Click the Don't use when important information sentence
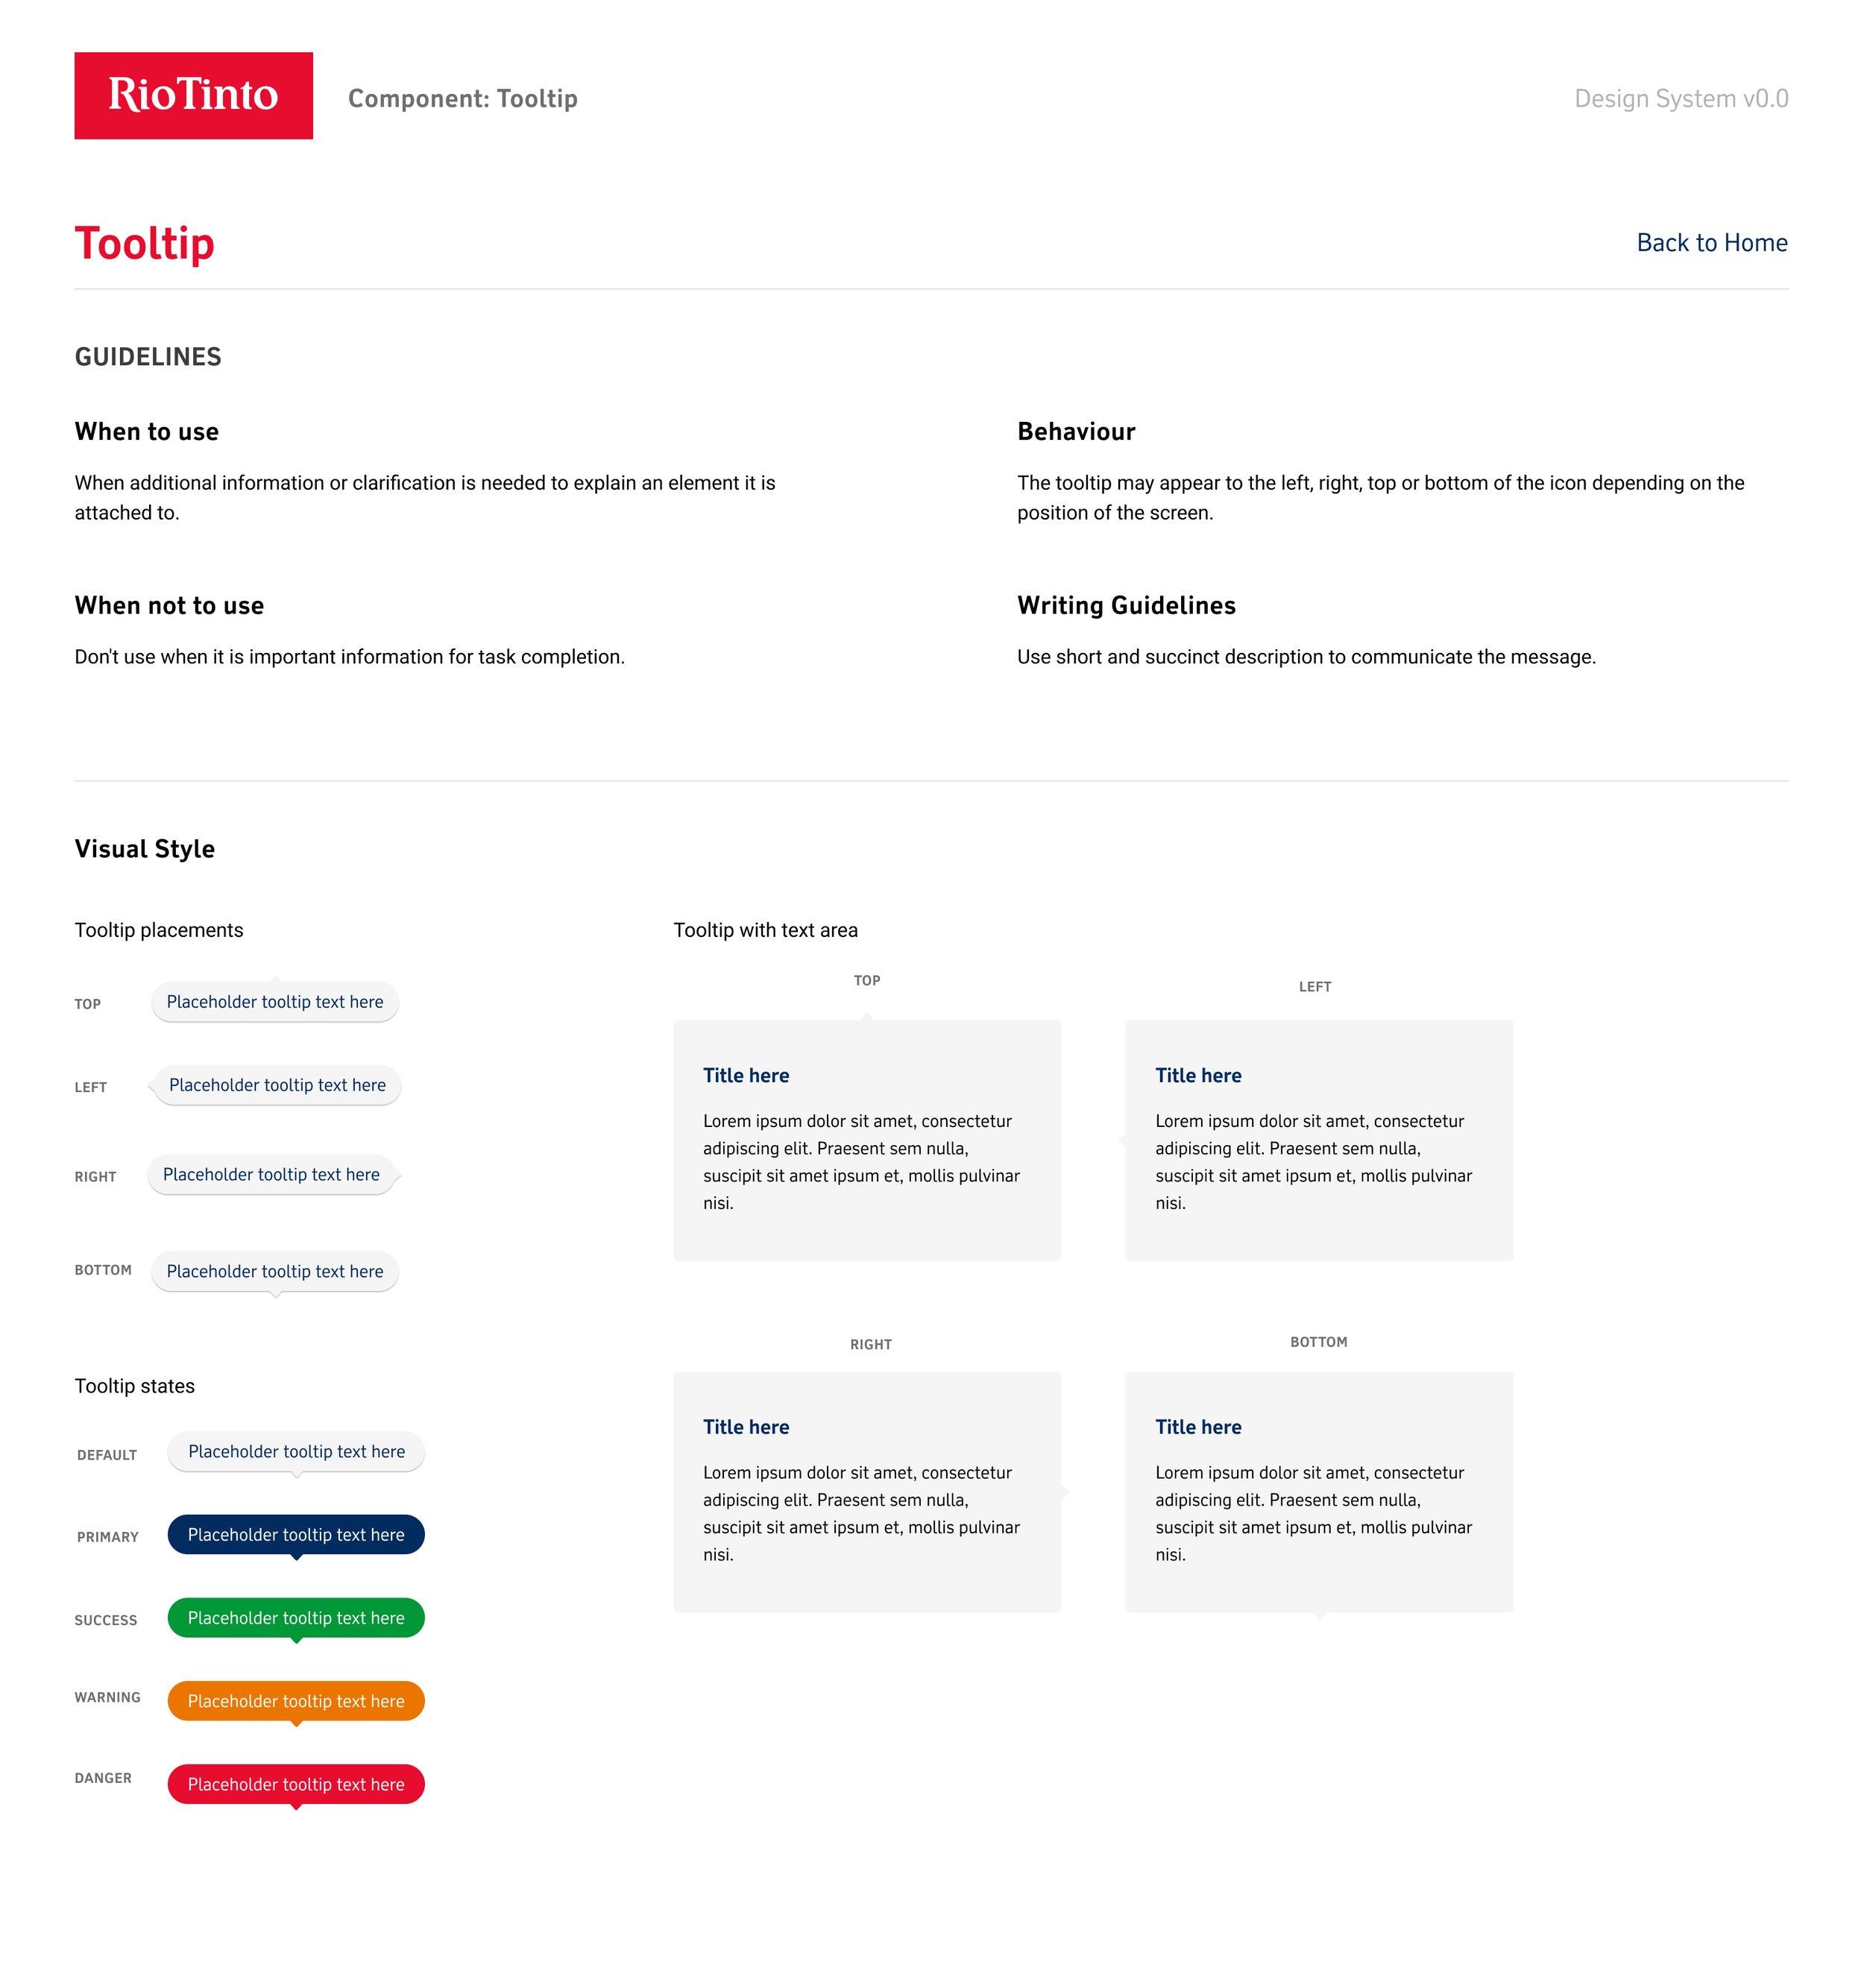This screenshot has width=1864, height=1988. pyautogui.click(x=349, y=657)
